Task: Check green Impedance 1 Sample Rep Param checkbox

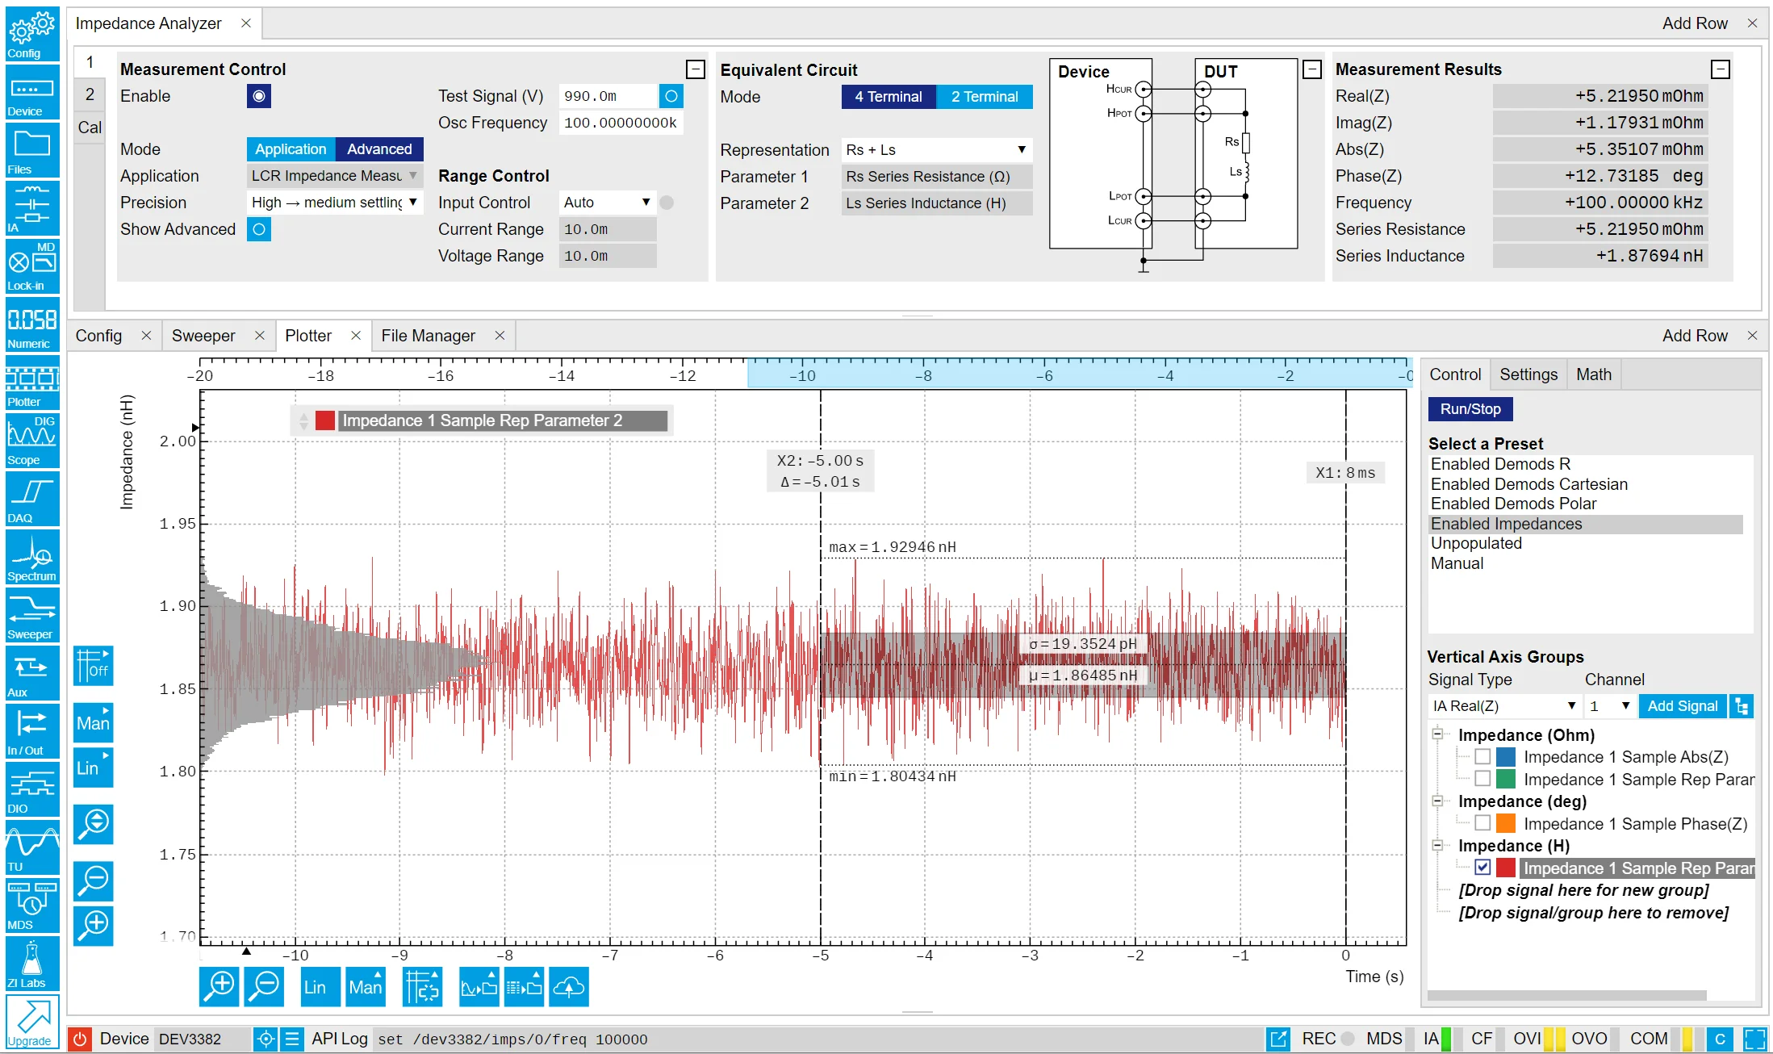Action: (x=1482, y=779)
